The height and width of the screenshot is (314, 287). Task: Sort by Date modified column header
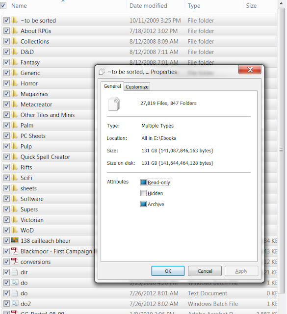(148, 5)
